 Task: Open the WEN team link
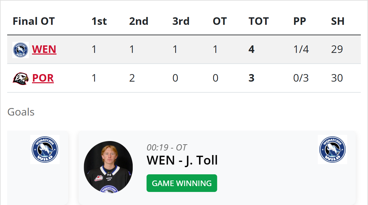click(x=44, y=49)
